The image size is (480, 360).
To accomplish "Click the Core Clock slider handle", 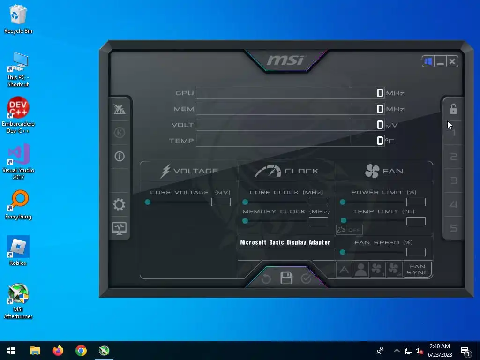I will pos(245,202).
